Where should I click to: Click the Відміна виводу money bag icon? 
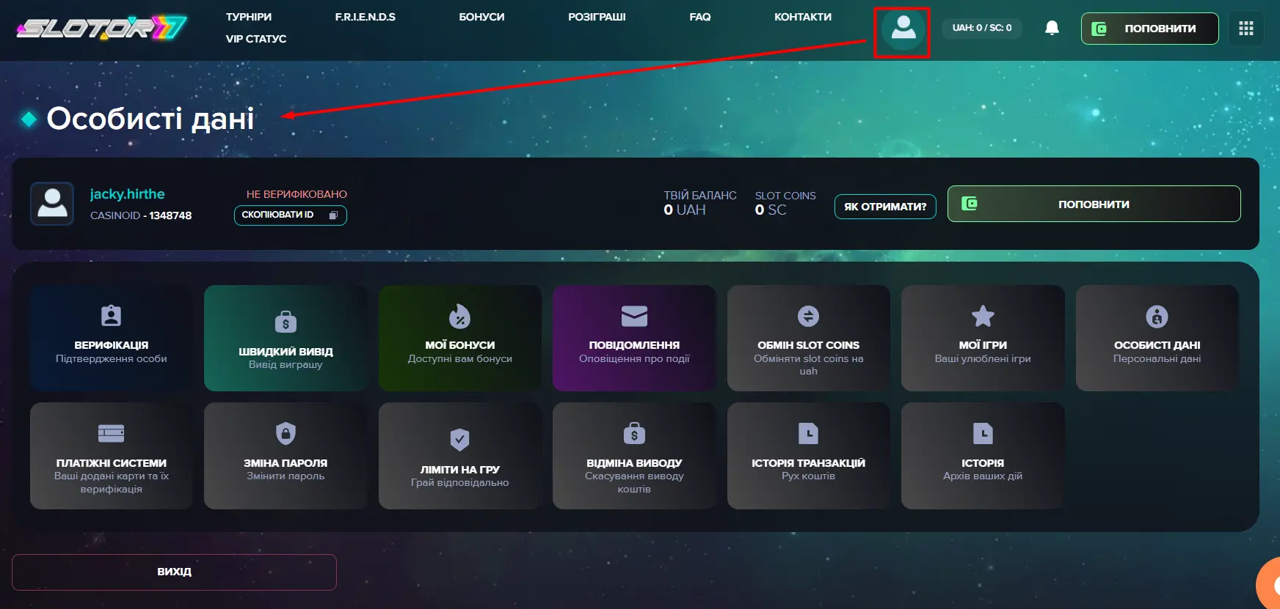(x=634, y=433)
